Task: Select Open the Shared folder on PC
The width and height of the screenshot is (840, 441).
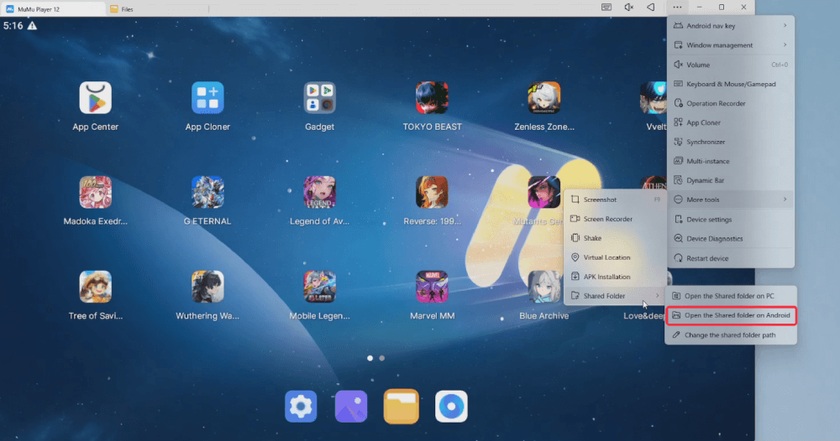Action: [x=731, y=296]
